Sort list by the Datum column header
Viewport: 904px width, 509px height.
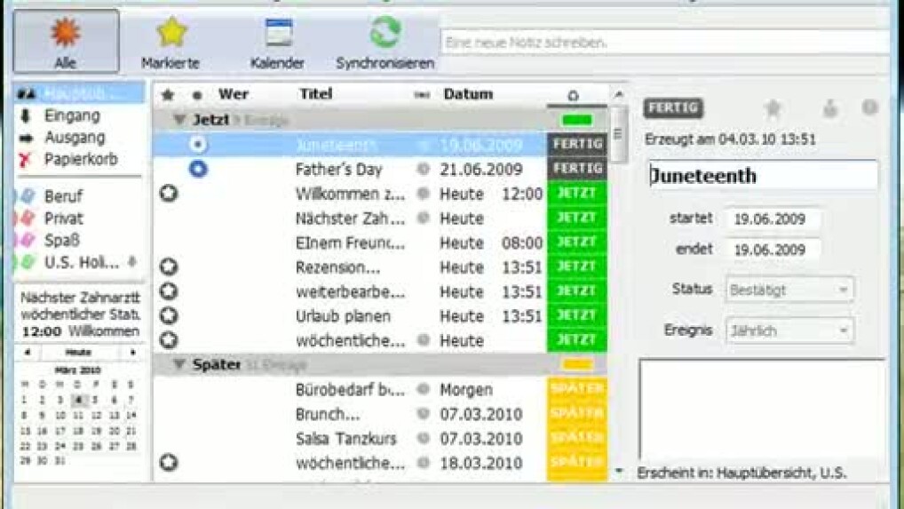[468, 94]
